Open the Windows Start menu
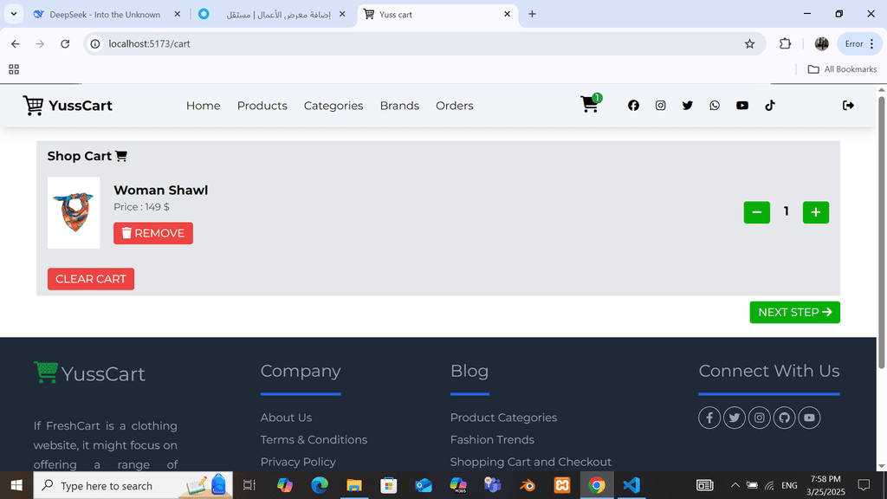887x499 pixels. click(x=16, y=485)
